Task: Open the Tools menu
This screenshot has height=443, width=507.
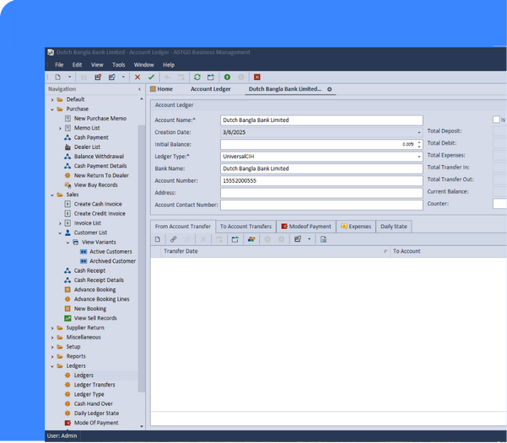Action: (x=119, y=65)
